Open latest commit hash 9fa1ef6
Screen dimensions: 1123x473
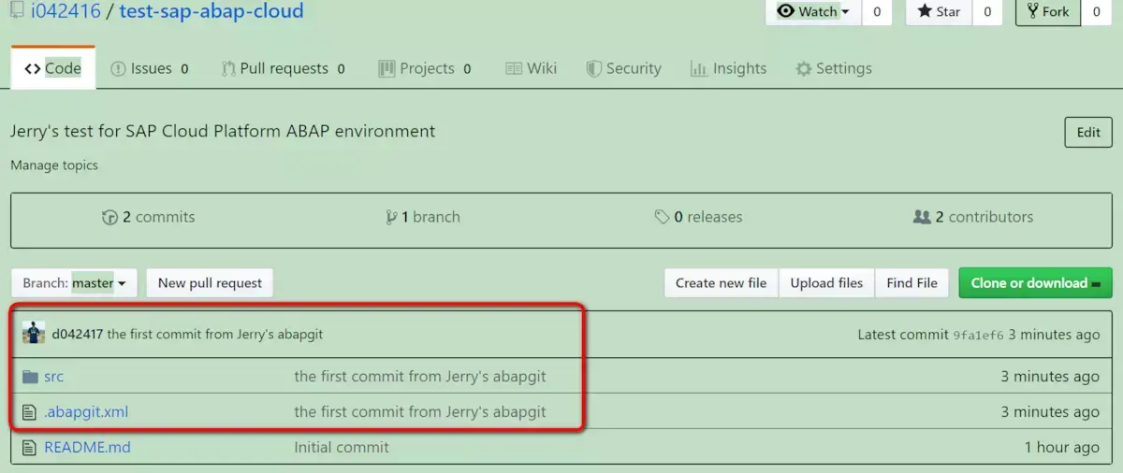pyautogui.click(x=978, y=335)
